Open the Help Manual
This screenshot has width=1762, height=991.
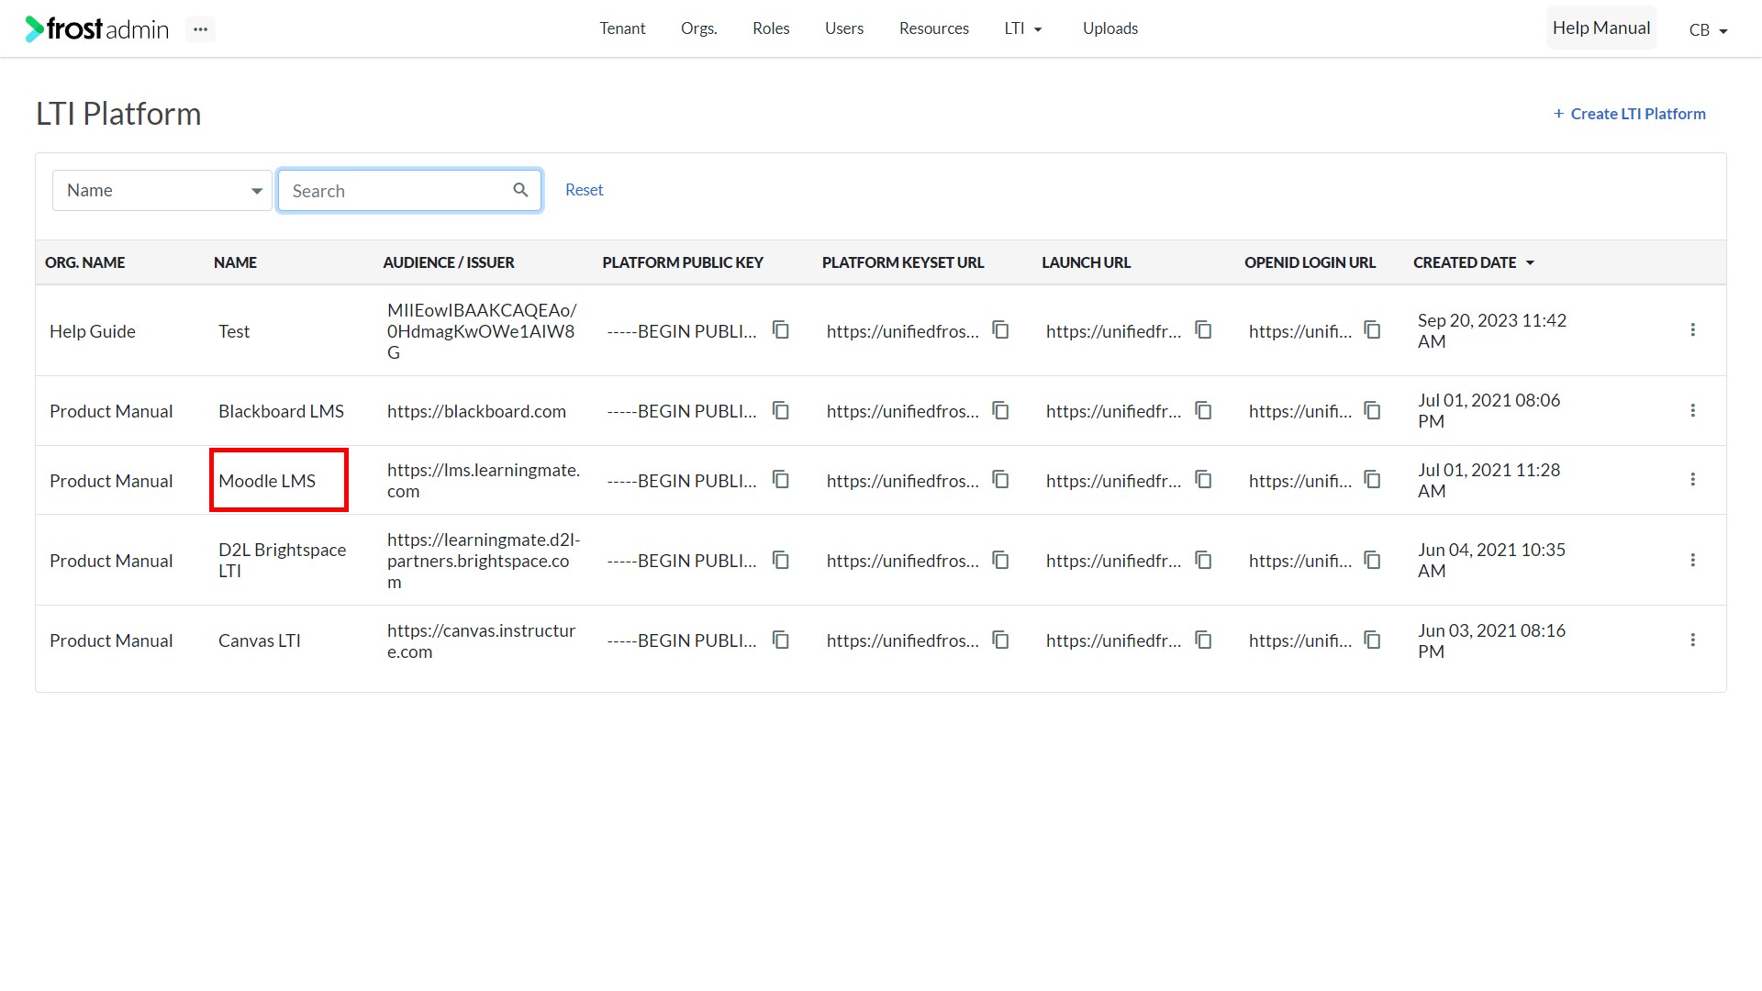1601,28
